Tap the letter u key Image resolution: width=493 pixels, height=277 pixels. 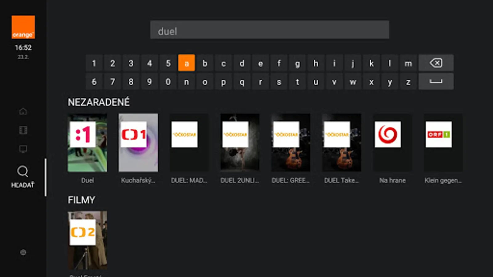tap(316, 82)
